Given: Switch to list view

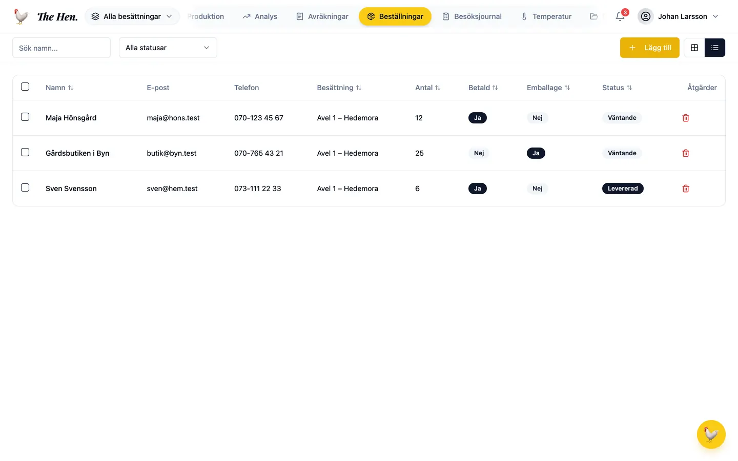Looking at the screenshot, I should pos(715,48).
